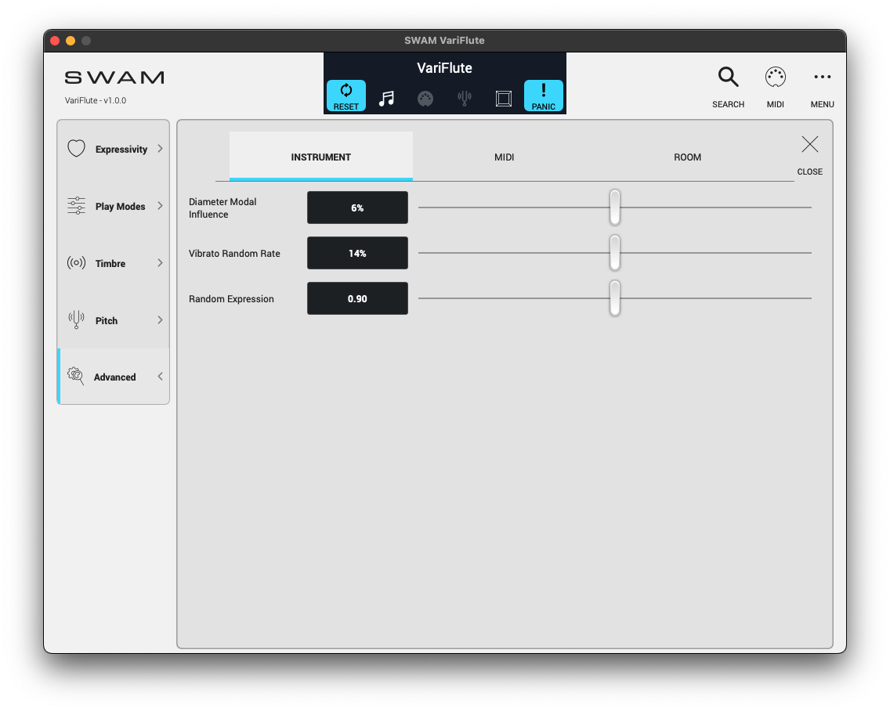Open the MIDI connector icon at top right
890x711 pixels.
775,78
